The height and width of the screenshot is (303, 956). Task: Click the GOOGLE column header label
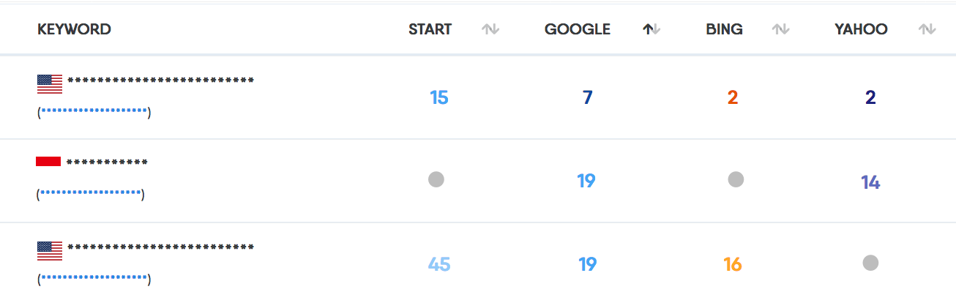pos(578,29)
